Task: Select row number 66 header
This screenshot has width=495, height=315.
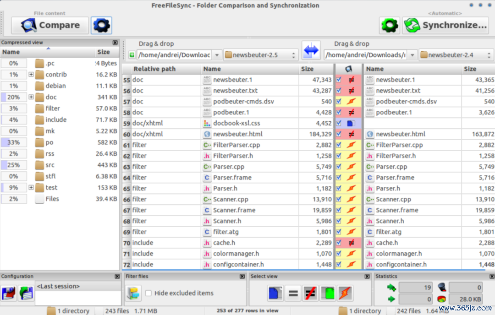Action: point(126,200)
